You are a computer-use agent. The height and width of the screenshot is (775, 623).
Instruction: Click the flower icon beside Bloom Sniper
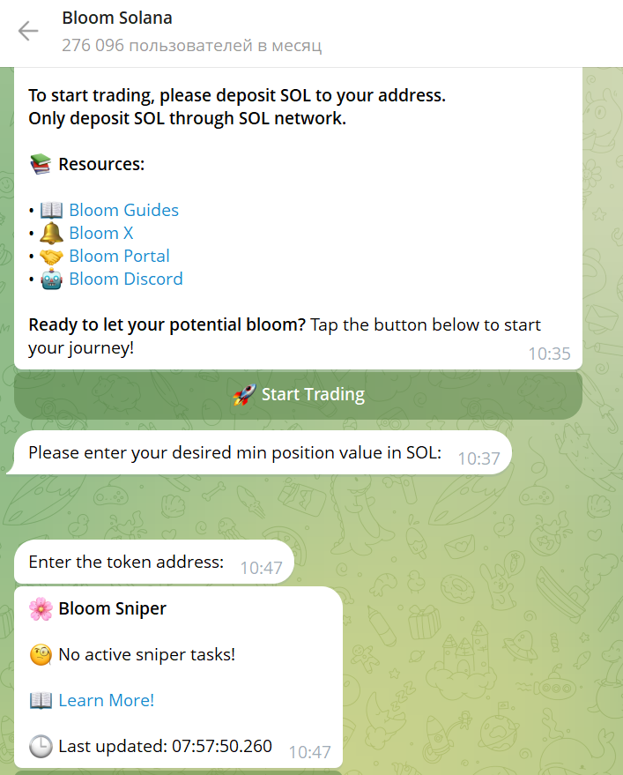coord(41,608)
